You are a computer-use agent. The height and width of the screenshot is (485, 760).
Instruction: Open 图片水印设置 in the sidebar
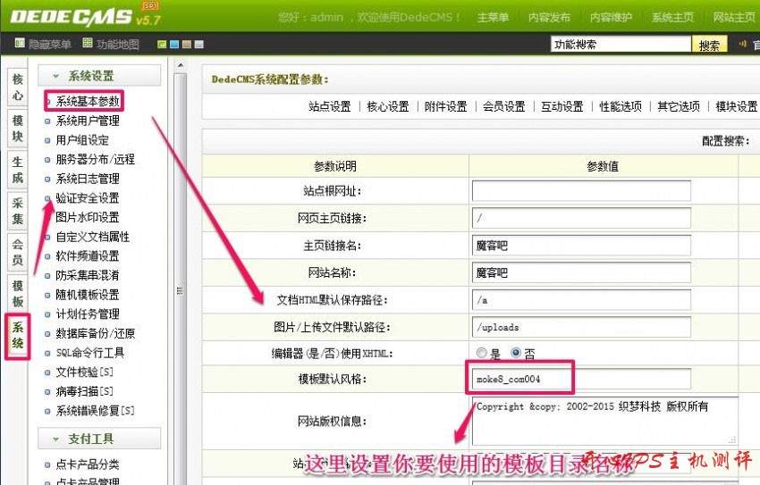click(88, 217)
